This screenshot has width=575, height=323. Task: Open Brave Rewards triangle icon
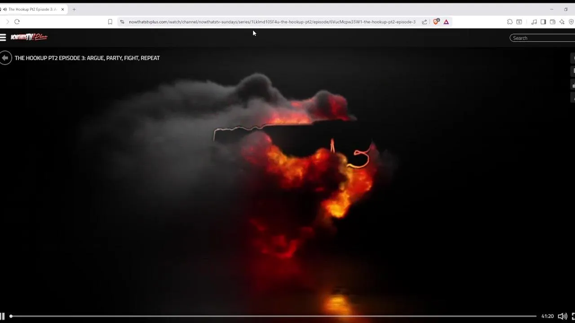[446, 22]
